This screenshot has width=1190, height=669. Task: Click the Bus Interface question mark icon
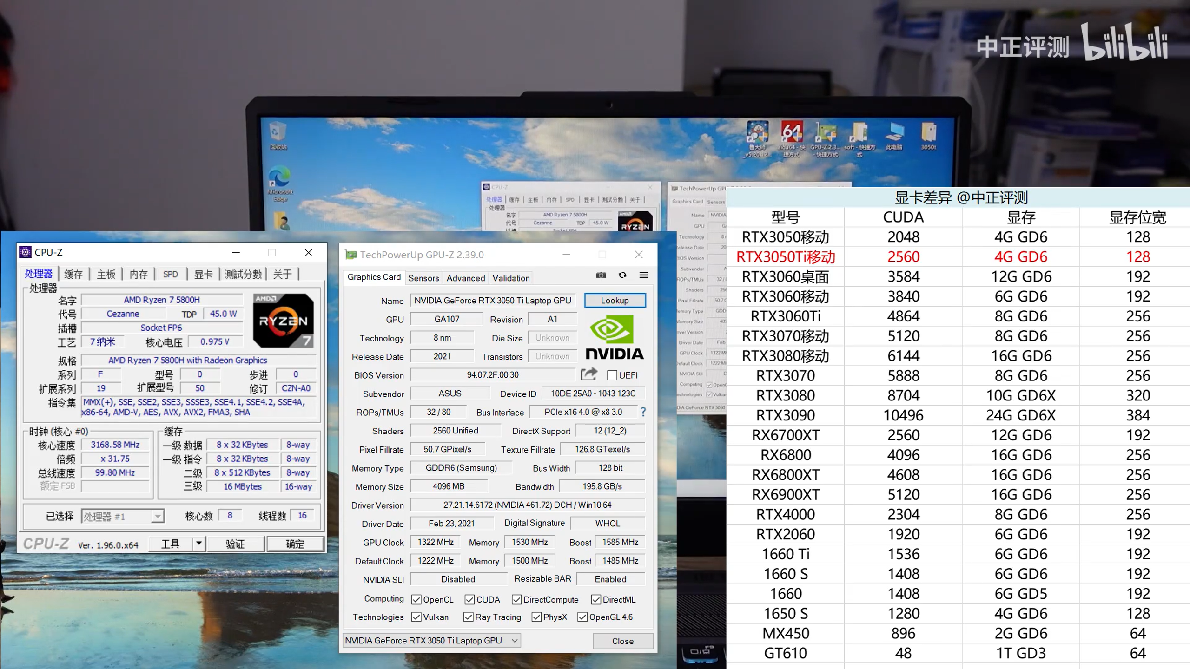[643, 412]
